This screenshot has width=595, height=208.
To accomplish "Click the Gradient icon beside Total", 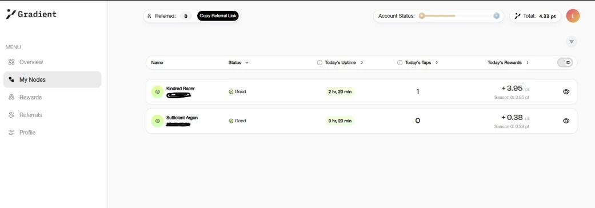I will pos(518,16).
